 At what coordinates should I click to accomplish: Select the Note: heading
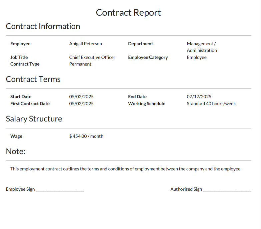pos(15,151)
